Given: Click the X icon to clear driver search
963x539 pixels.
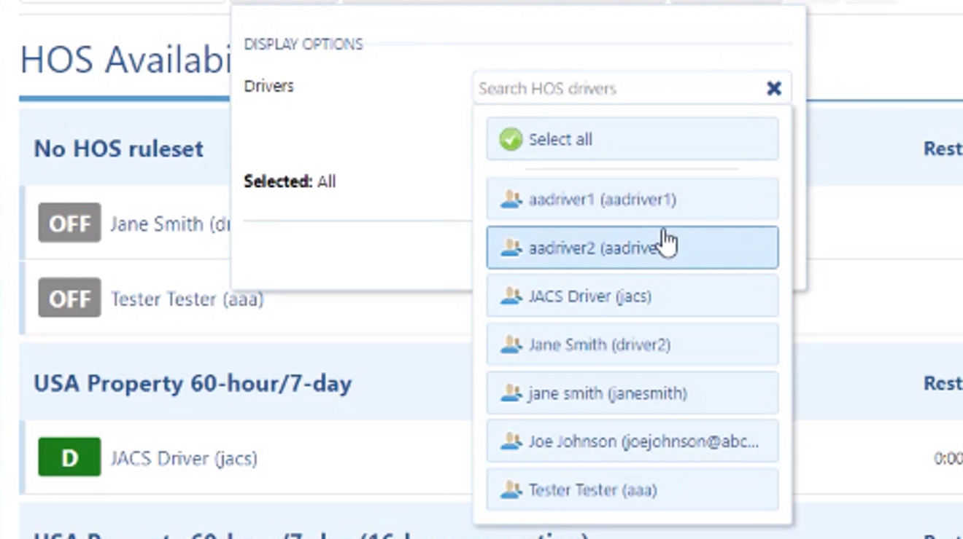Looking at the screenshot, I should [x=773, y=88].
